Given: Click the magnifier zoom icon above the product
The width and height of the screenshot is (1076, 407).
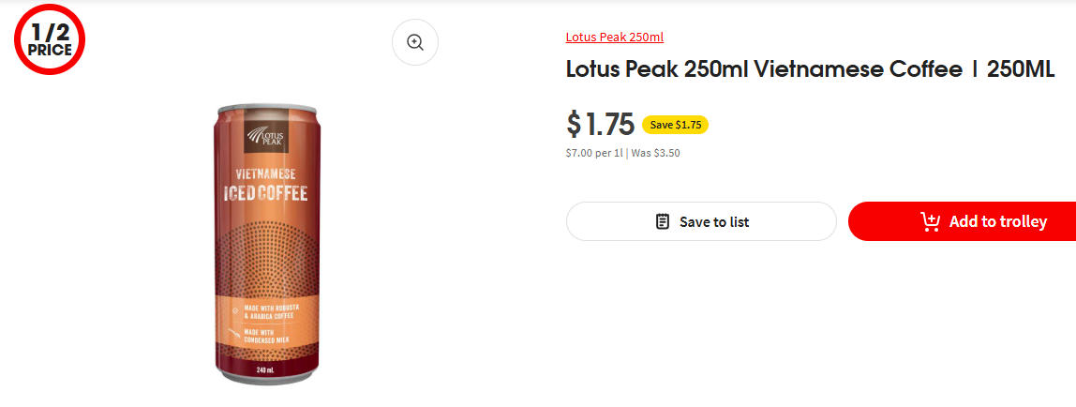Looking at the screenshot, I should point(415,42).
